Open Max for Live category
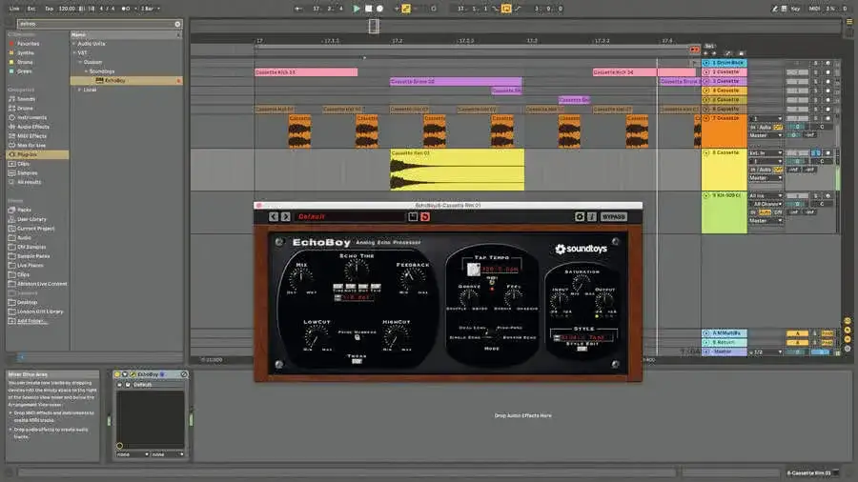The height and width of the screenshot is (482, 858). pos(31,146)
